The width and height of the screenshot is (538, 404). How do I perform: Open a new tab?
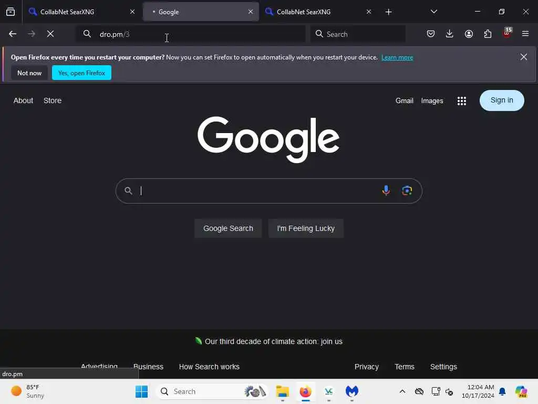[x=388, y=12]
